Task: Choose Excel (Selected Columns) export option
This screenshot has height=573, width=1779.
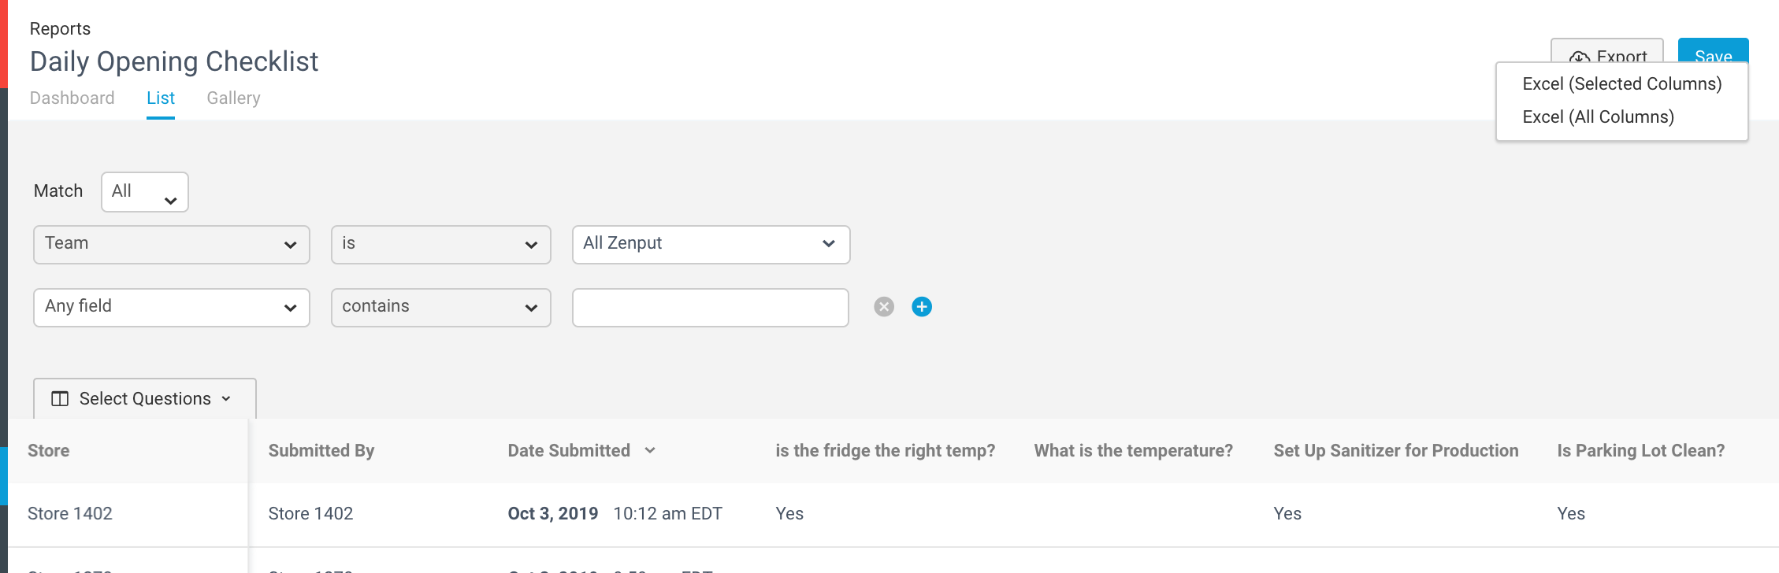Action: [x=1621, y=84]
